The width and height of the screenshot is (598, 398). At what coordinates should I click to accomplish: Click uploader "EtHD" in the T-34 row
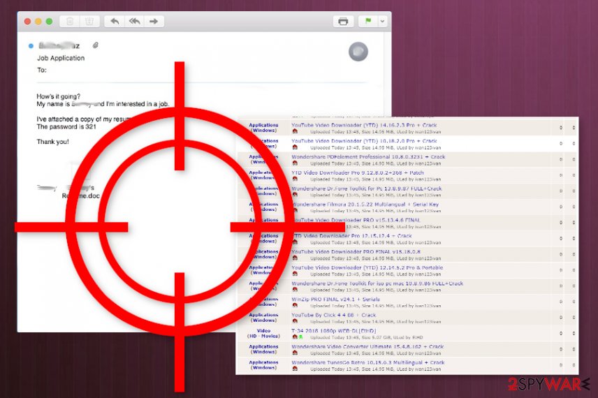click(418, 337)
